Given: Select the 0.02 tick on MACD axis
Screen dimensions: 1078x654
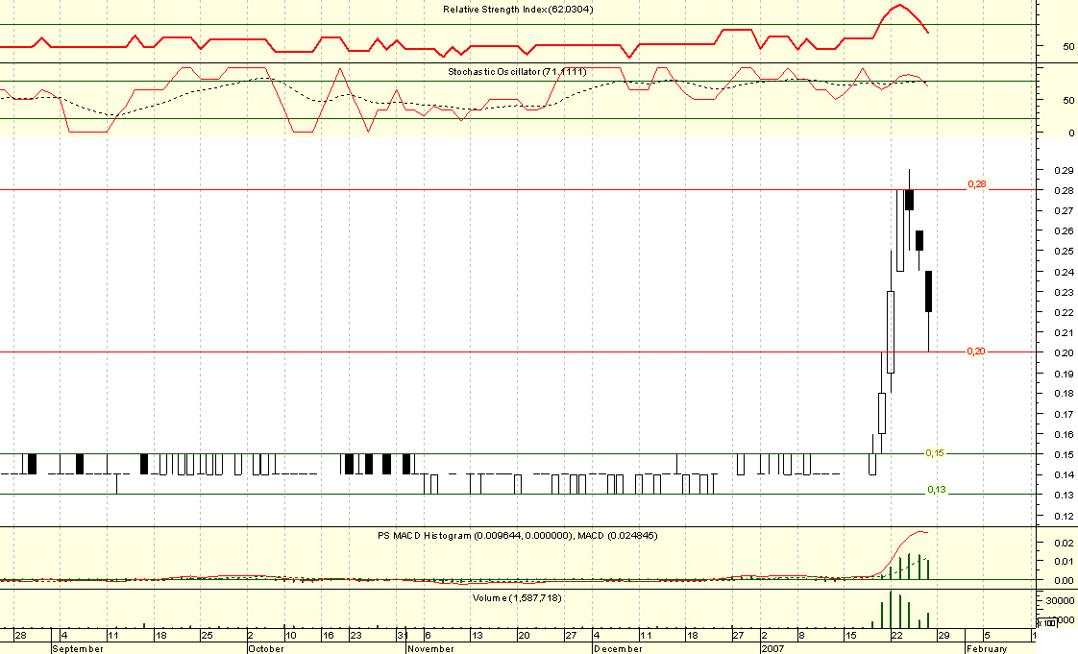Looking at the screenshot, I should [x=1064, y=543].
